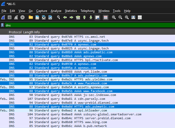Open the Telephony menu
The height and width of the screenshot is (128, 175).
(87, 11)
